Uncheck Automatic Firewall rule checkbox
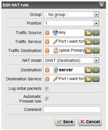 (46, 99)
